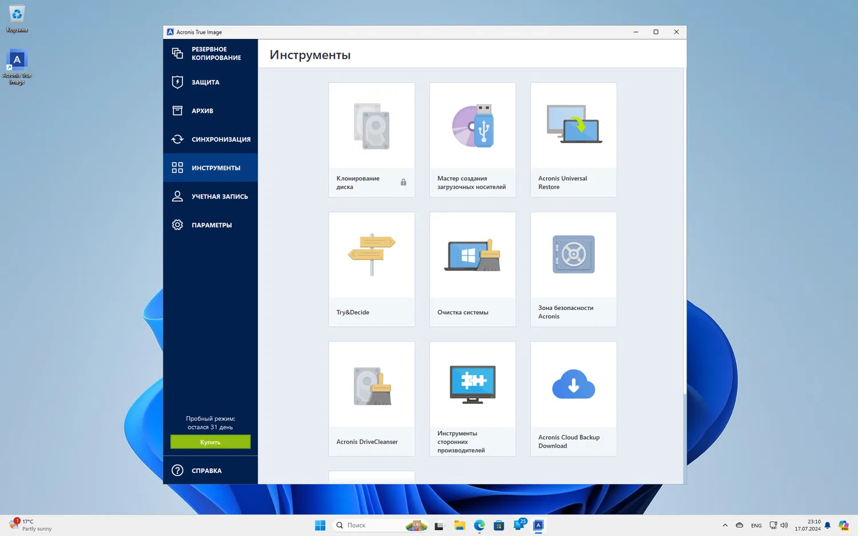Viewport: 858px width, 536px height.
Task: Click the taskbar Поиск search box
Action: coord(380,525)
